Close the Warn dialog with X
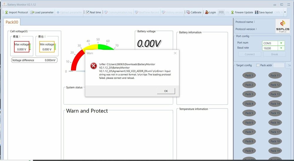The image size is (294, 161). (175, 53)
